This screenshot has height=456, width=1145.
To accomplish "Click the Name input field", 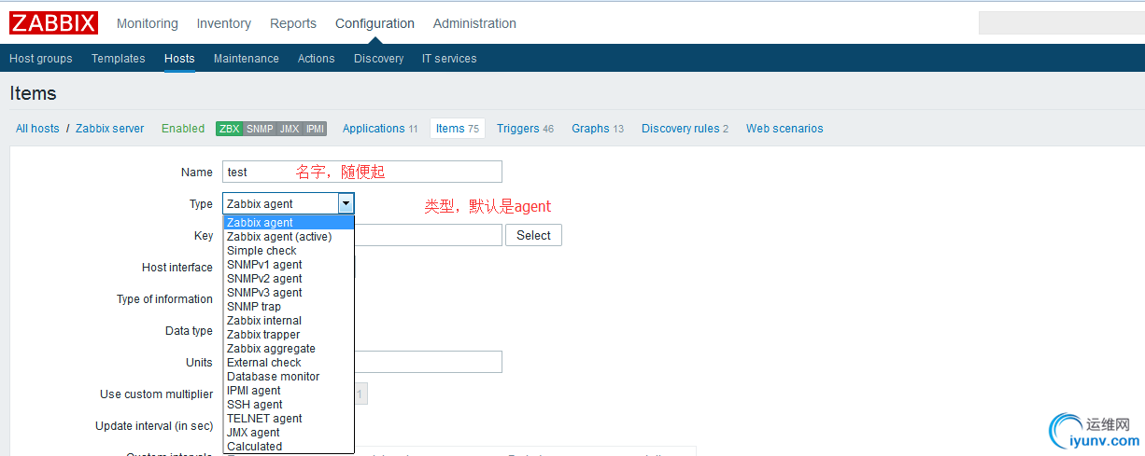I will pyautogui.click(x=362, y=172).
